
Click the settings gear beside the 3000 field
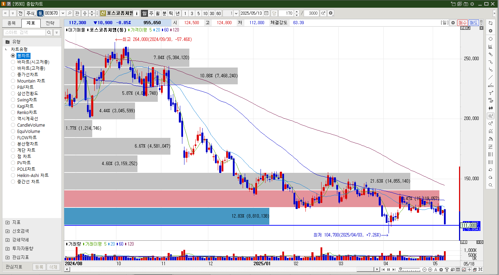(x=330, y=13)
